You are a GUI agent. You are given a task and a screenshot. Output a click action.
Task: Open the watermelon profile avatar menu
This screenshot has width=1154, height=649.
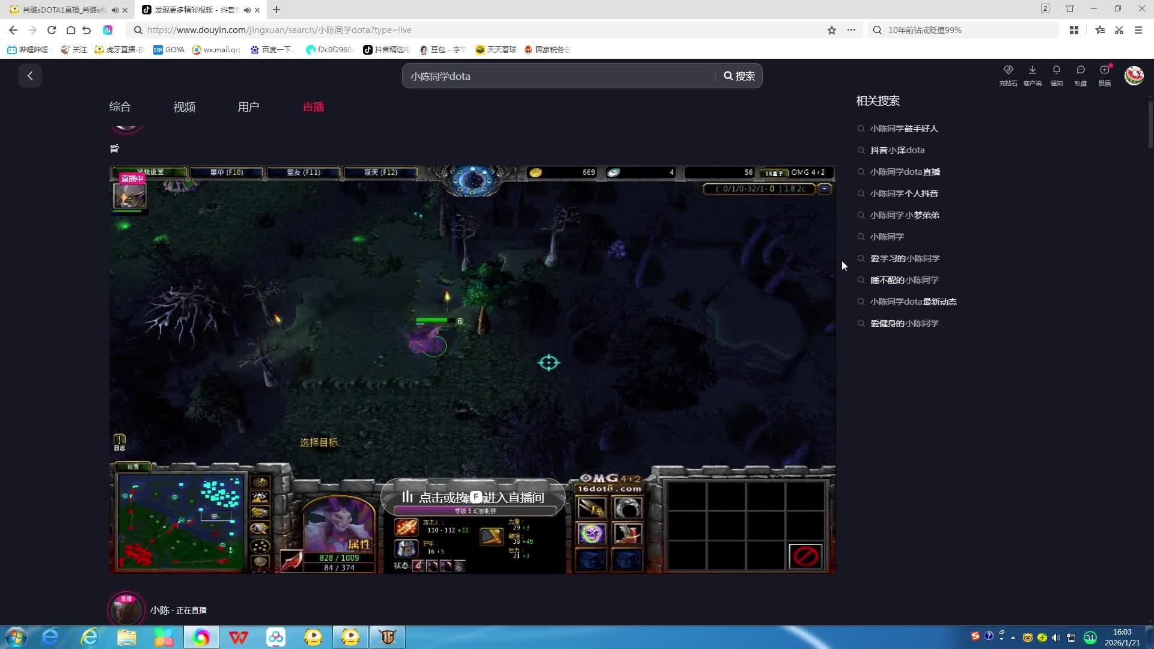(x=1134, y=75)
